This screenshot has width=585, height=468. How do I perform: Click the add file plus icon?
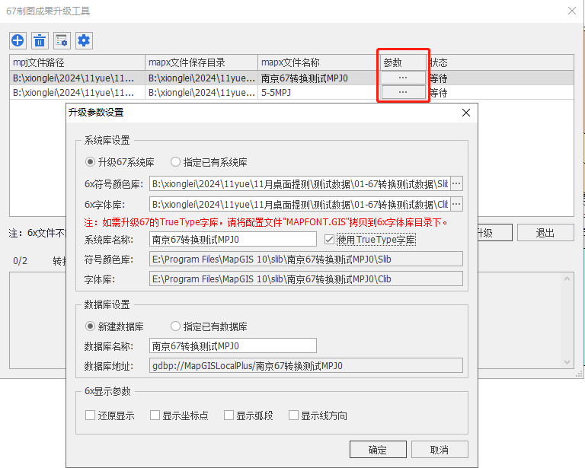pyautogui.click(x=18, y=40)
